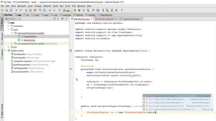Open the Navigate menu
216x121 pixels.
pos(22,6)
